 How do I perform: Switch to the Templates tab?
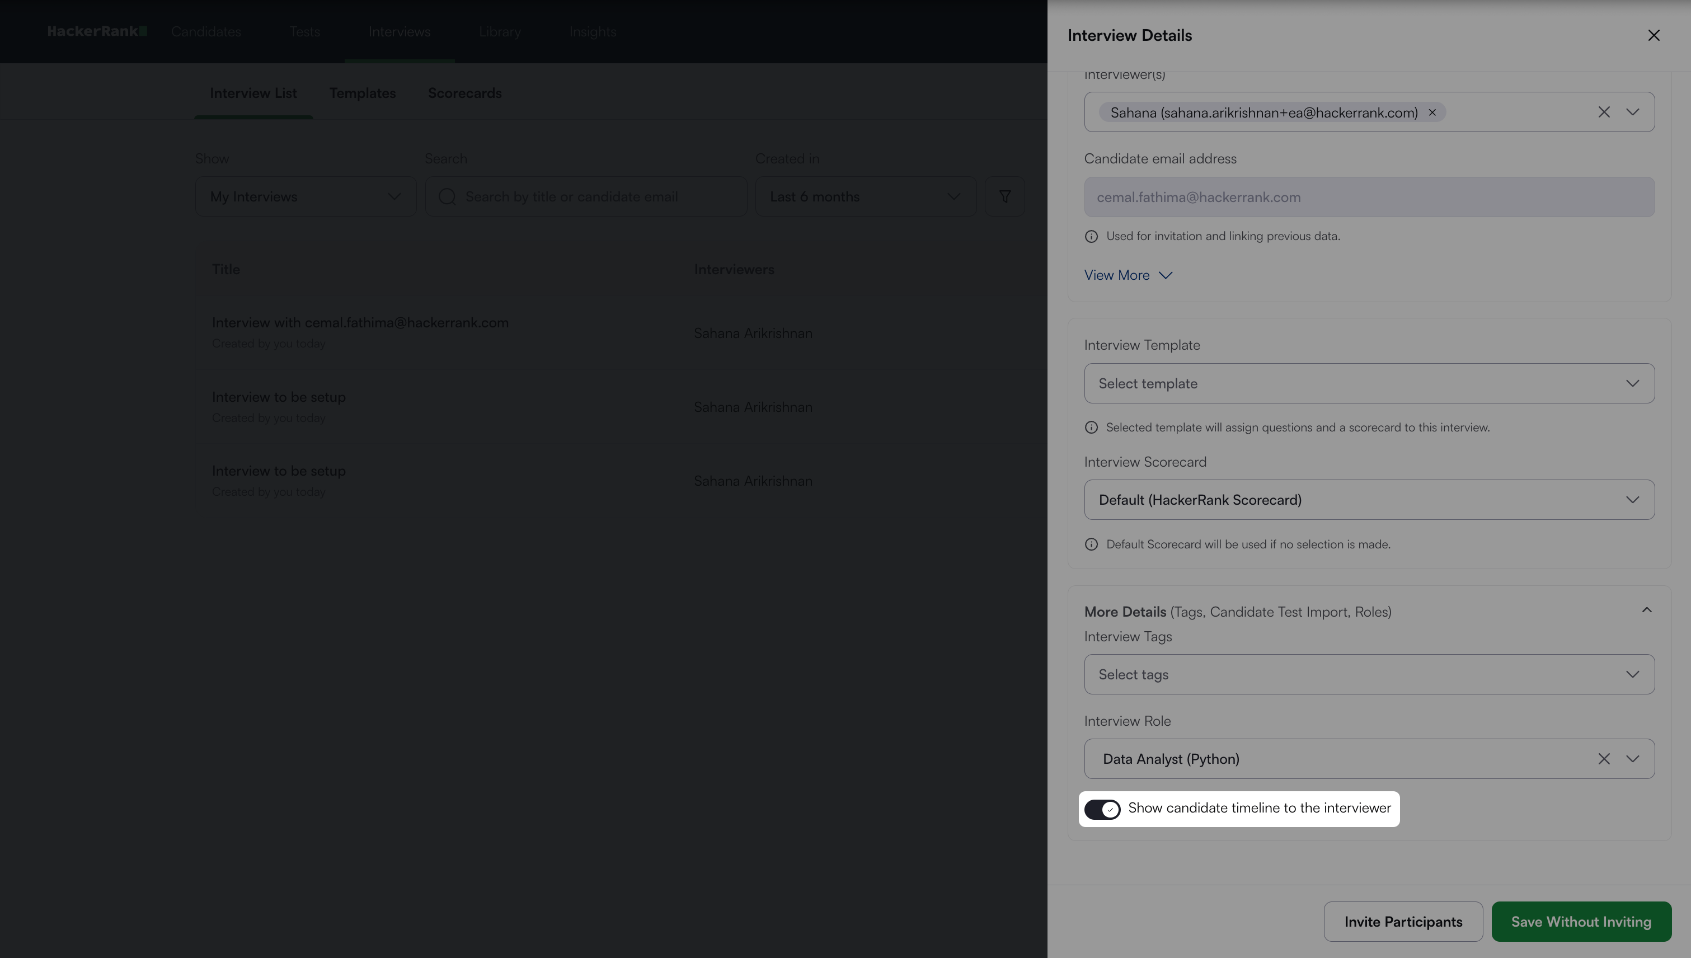tap(363, 93)
